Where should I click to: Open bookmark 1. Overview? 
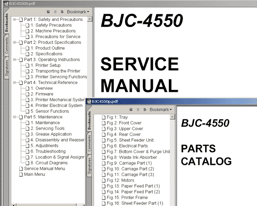tap(42, 88)
